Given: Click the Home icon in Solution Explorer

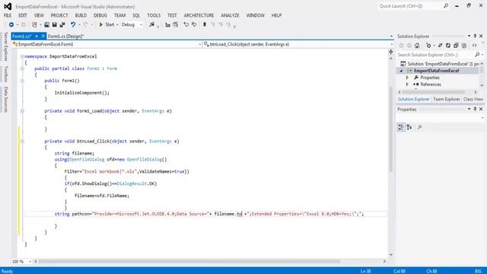Looking at the screenshot, I should (x=417, y=46).
